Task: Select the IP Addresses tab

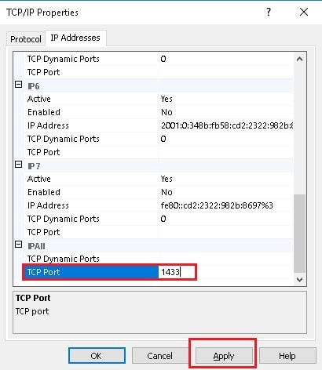Action: [75, 38]
